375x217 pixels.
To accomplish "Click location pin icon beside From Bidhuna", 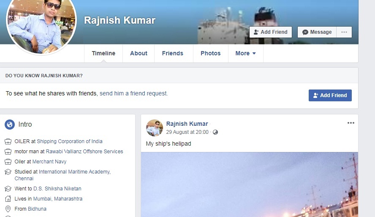I will pos(8,209).
